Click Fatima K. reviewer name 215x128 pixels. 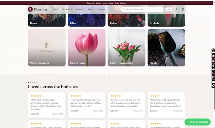click(x=114, y=111)
